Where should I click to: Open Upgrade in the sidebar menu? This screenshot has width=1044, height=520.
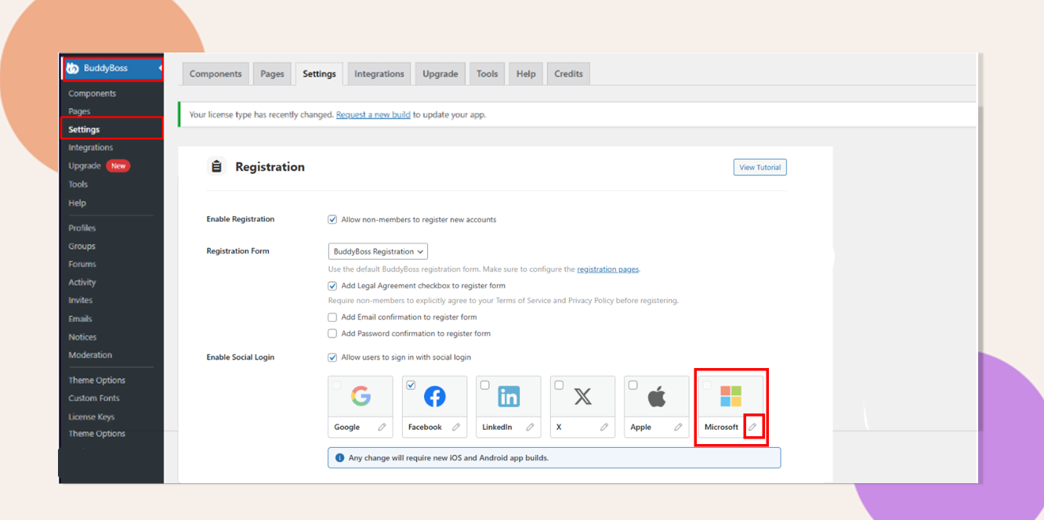(85, 166)
